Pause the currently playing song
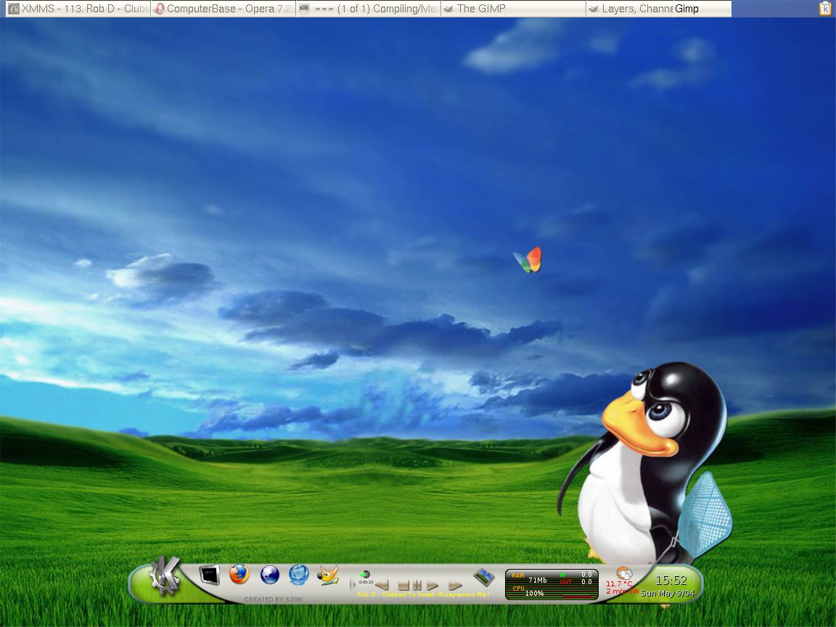The image size is (836, 627). pyautogui.click(x=417, y=586)
